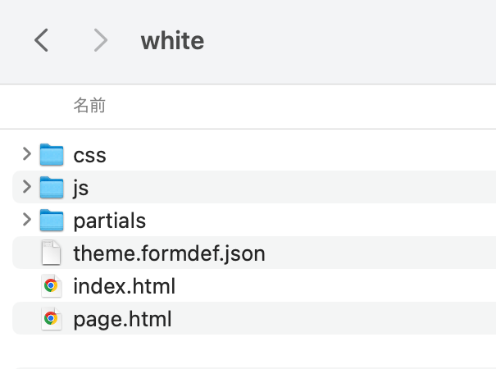Click the theme.formdef.json document icon

pos(52,253)
